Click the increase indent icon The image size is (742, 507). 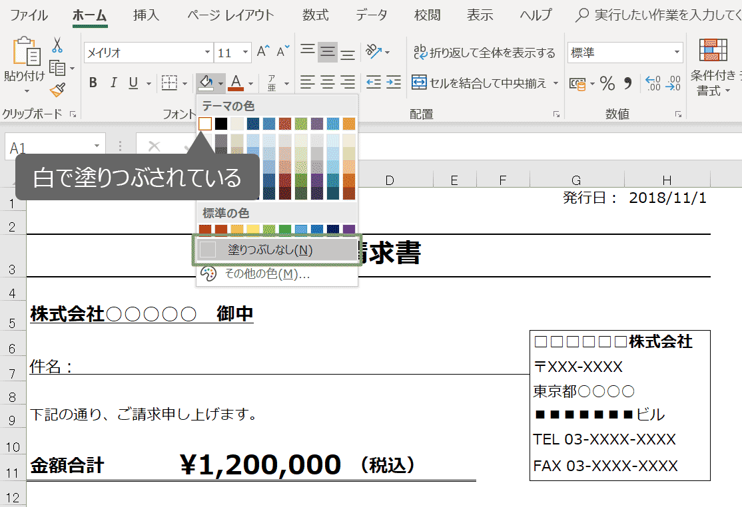[x=394, y=83]
